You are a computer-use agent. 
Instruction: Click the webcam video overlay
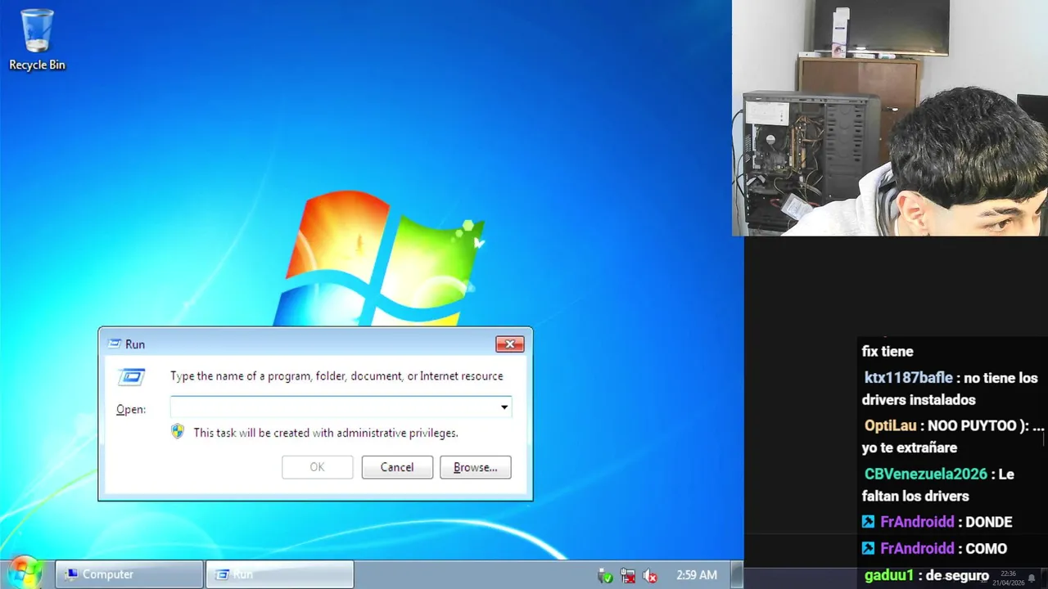[890, 118]
